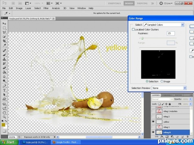The image size is (194, 145).
Task: Open the Select Sampled Colors dropdown
Action: (164, 25)
